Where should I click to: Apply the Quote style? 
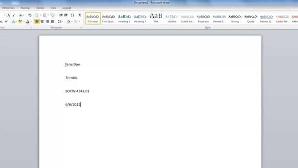[x=251, y=18]
